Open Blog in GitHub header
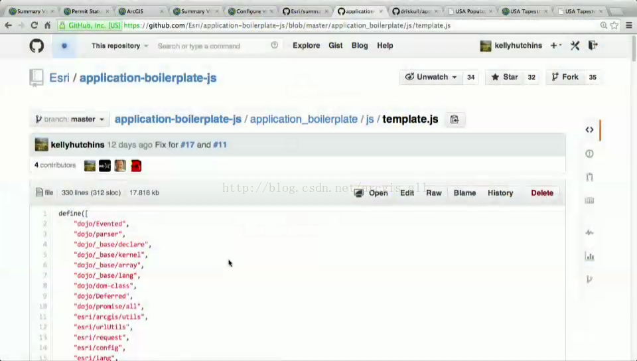This screenshot has width=637, height=361. (x=360, y=46)
